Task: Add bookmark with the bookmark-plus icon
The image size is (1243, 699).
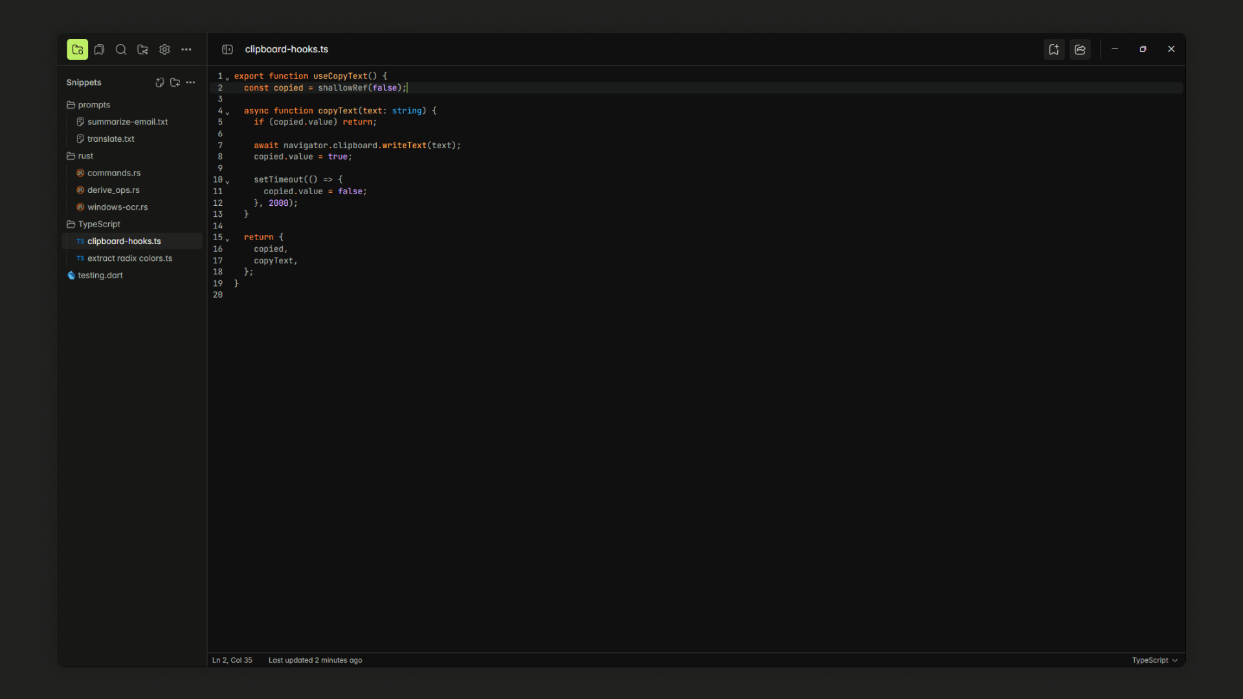Action: coord(1054,49)
